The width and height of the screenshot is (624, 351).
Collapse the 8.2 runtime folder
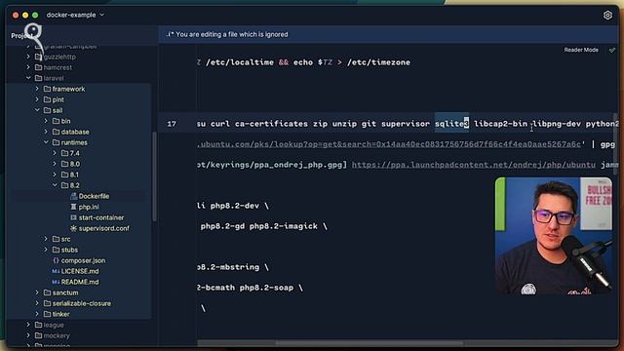point(55,185)
